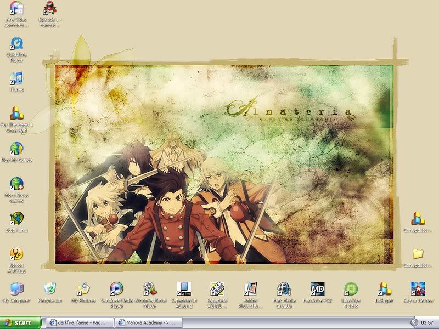
Task: Click the City of Heroes icon
Action: [418, 289]
